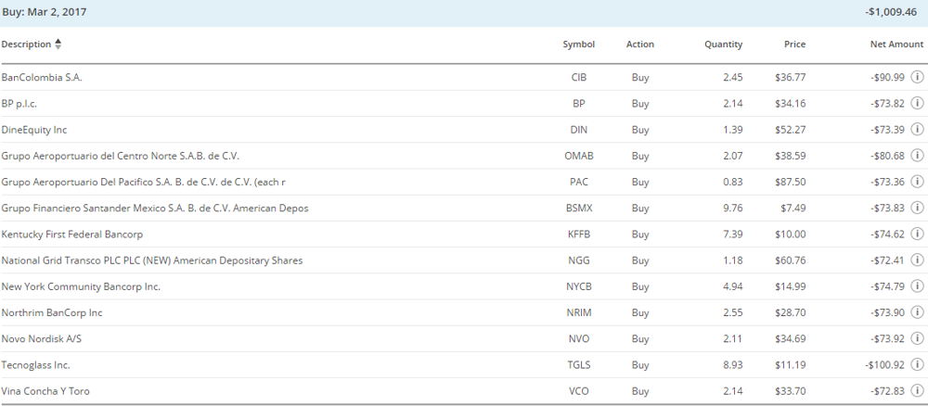This screenshot has height=406, width=928.
Task: Click info icon for Tecnoglass Inc.
Action: pos(917,364)
